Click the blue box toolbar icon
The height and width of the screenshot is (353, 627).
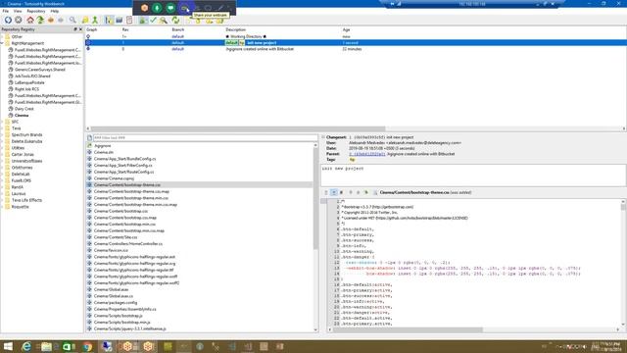120,20
